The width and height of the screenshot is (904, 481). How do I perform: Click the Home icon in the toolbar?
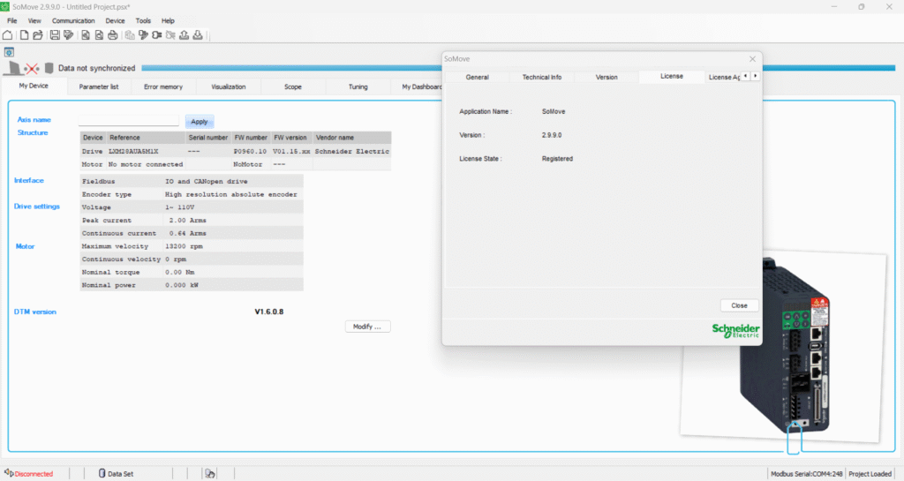click(8, 35)
